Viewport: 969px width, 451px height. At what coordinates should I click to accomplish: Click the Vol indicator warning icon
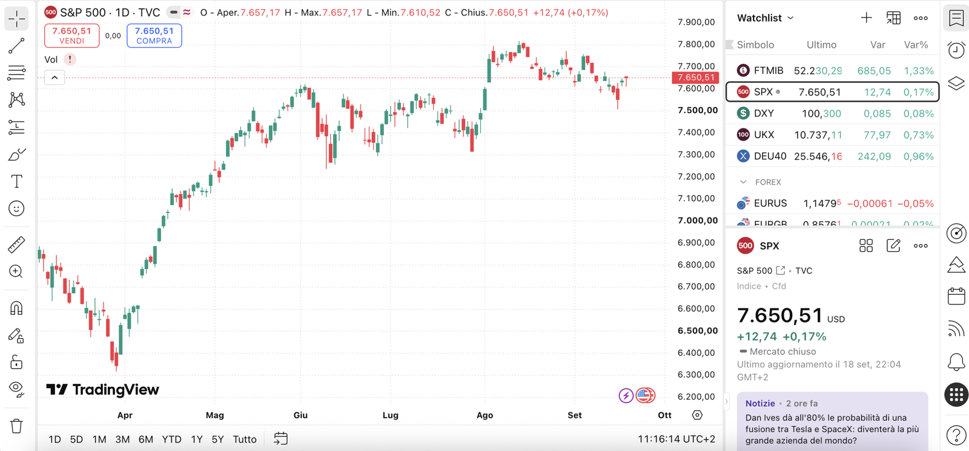(70, 59)
